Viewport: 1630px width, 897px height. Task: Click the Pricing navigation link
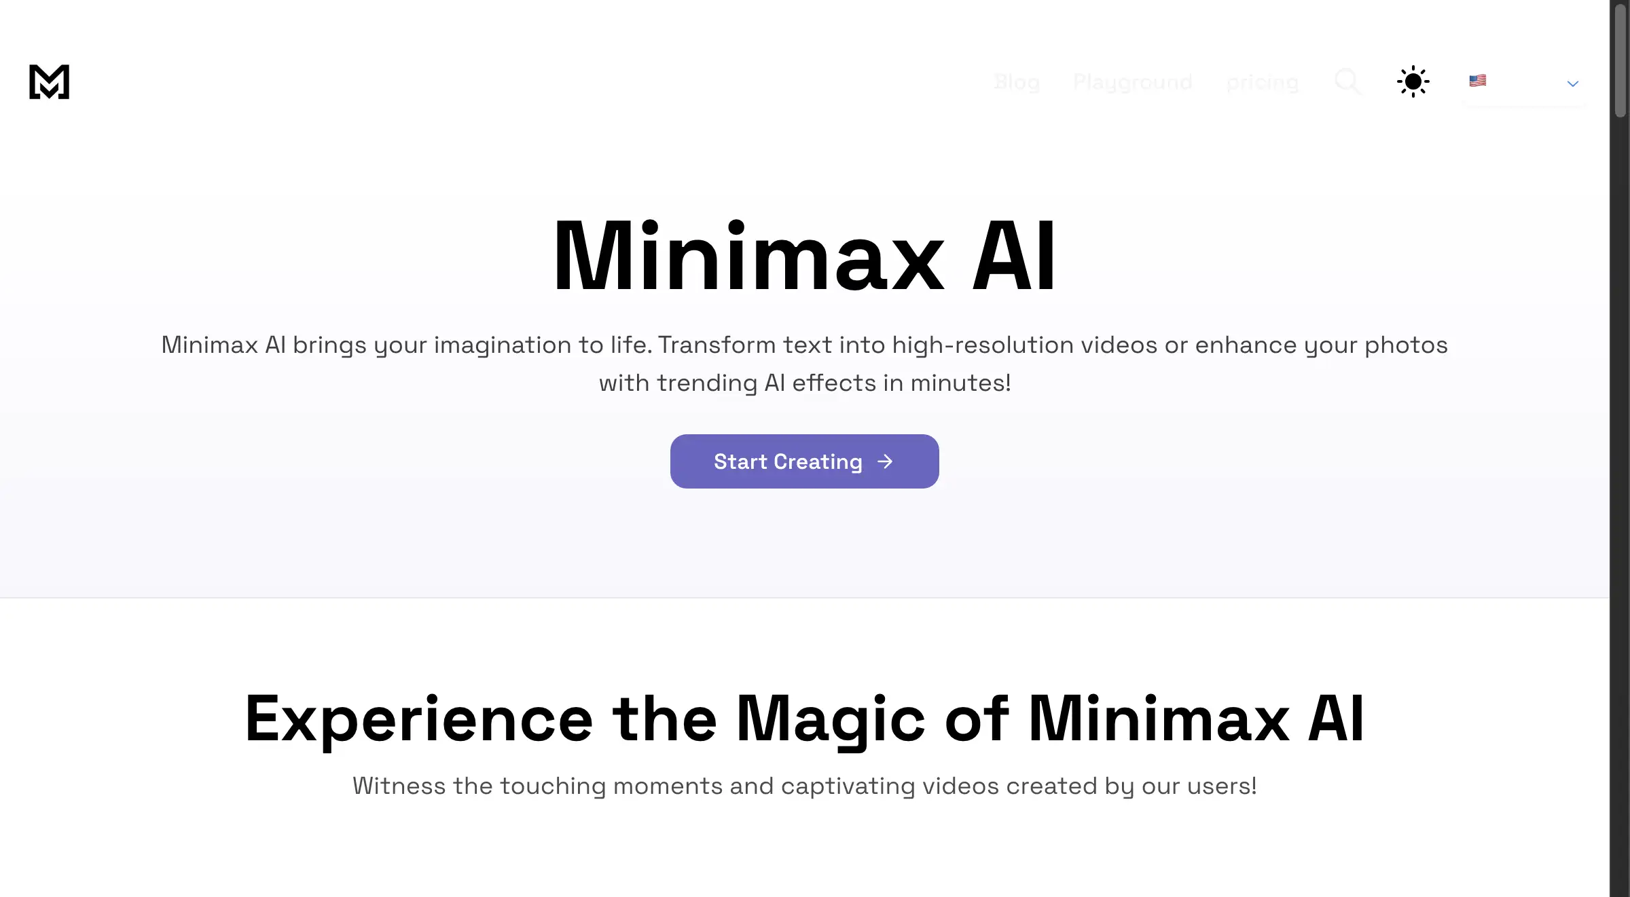(1263, 81)
